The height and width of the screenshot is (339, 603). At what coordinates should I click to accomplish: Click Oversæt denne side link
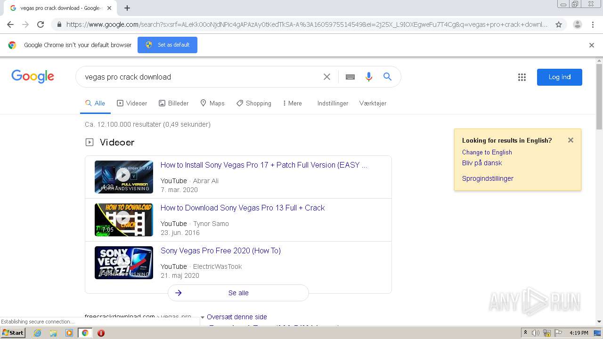click(x=237, y=317)
